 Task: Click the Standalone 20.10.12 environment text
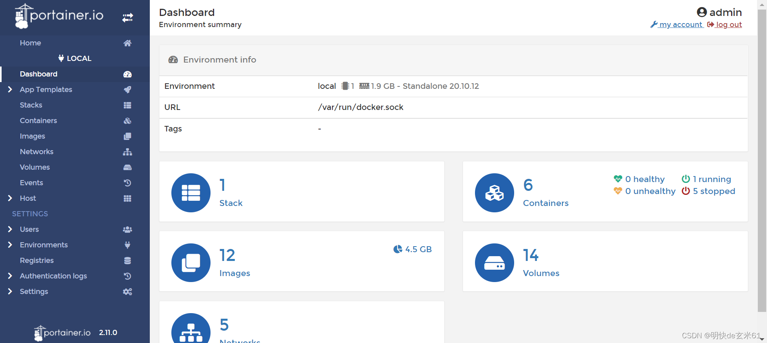click(441, 86)
